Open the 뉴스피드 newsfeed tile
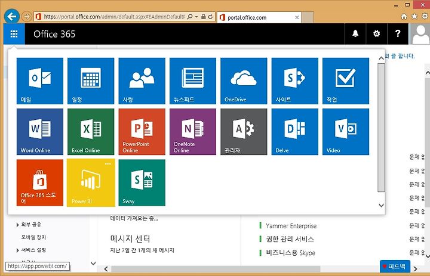 coord(193,81)
